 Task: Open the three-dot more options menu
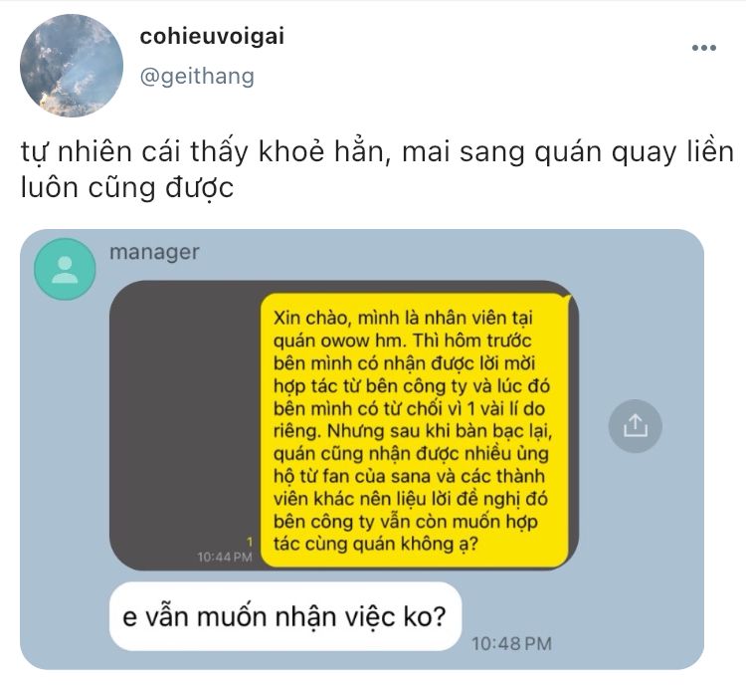pyautogui.click(x=703, y=47)
